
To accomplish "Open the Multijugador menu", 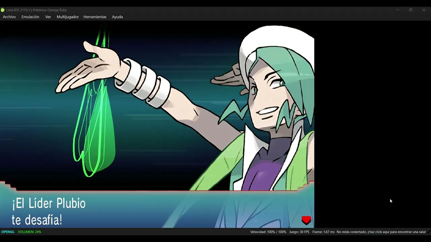I will point(68,17).
